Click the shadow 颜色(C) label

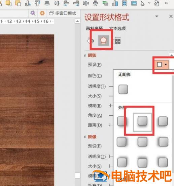click(x=95, y=75)
